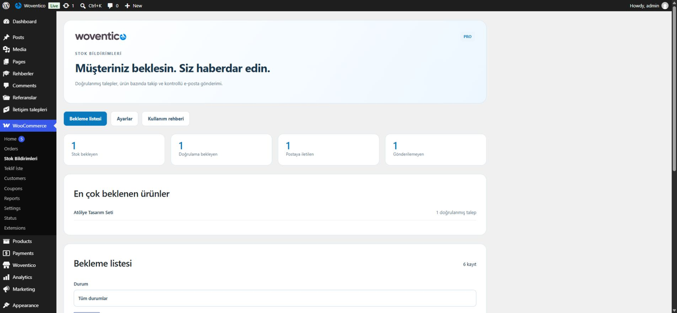677x313 pixels.
Task: Click the updates icon showing 1
Action: (x=66, y=6)
